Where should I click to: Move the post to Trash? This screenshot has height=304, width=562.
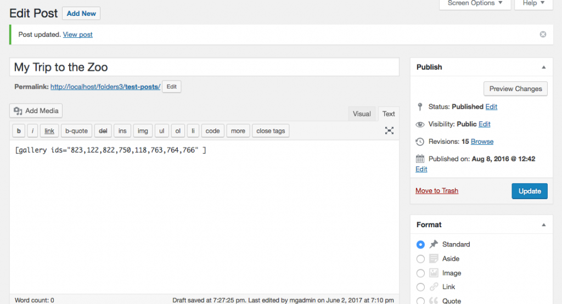[x=437, y=191]
